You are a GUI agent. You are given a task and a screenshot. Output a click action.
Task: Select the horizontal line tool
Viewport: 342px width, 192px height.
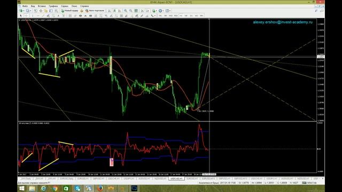(38, 15)
